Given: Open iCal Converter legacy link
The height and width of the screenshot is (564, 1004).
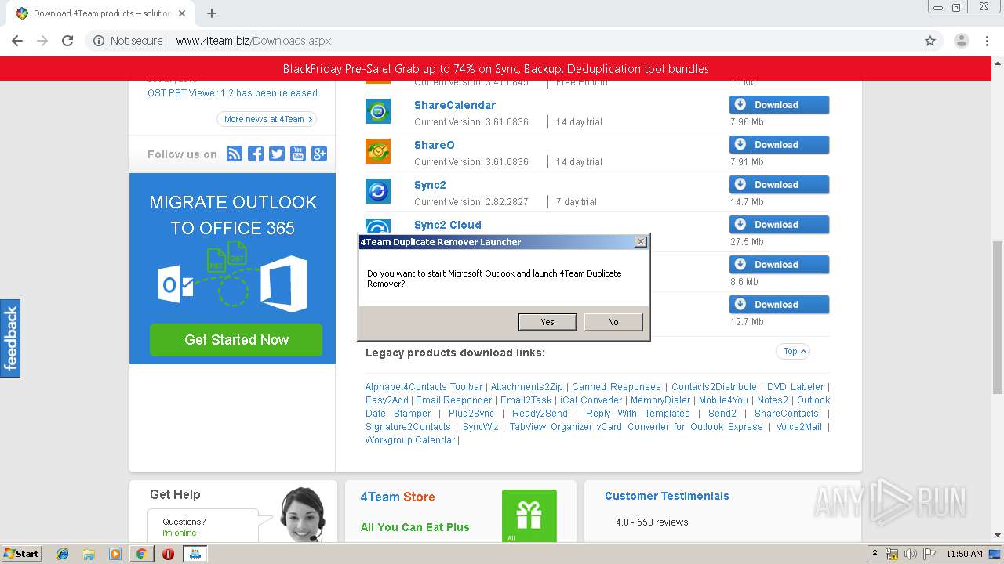Looking at the screenshot, I should click(x=591, y=400).
